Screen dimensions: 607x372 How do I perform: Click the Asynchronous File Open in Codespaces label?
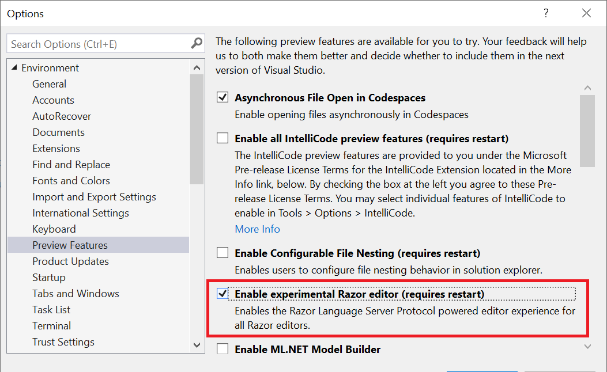pyautogui.click(x=330, y=98)
